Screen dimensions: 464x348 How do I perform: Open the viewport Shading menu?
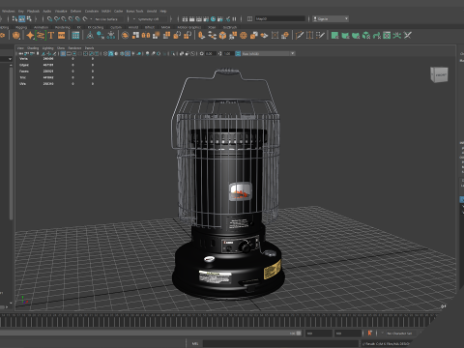pos(33,48)
